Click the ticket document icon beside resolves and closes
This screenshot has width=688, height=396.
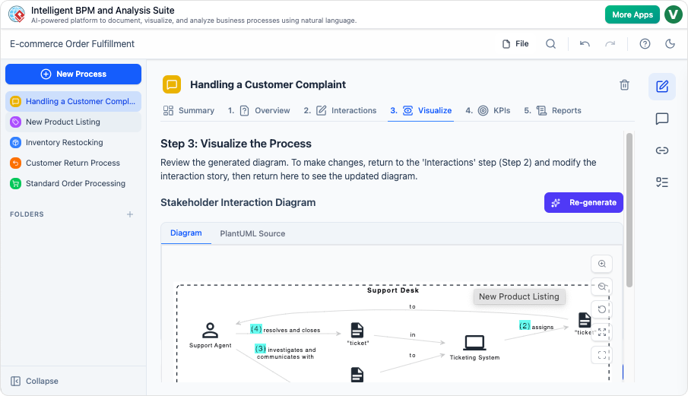pos(357,330)
